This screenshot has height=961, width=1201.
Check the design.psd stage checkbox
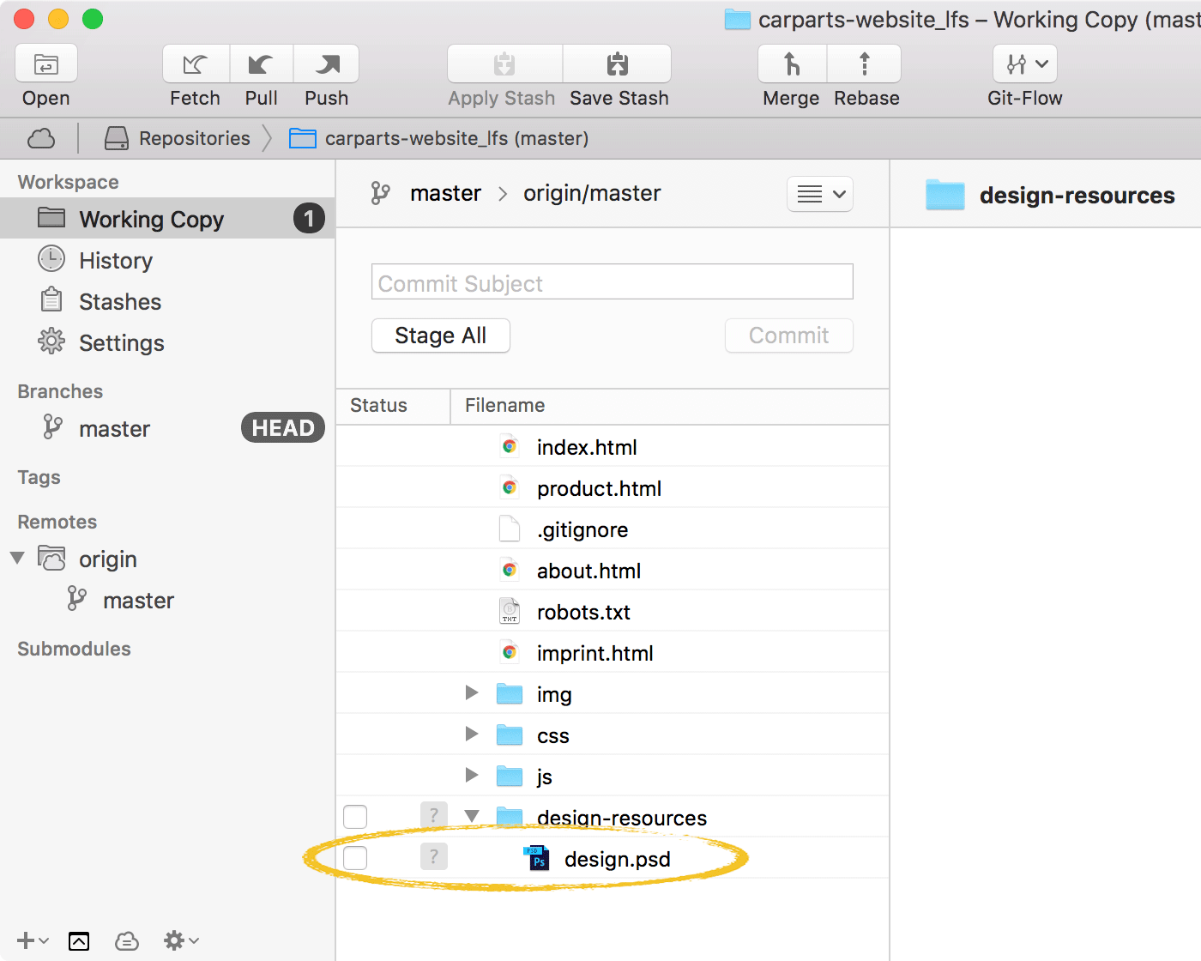pos(355,858)
